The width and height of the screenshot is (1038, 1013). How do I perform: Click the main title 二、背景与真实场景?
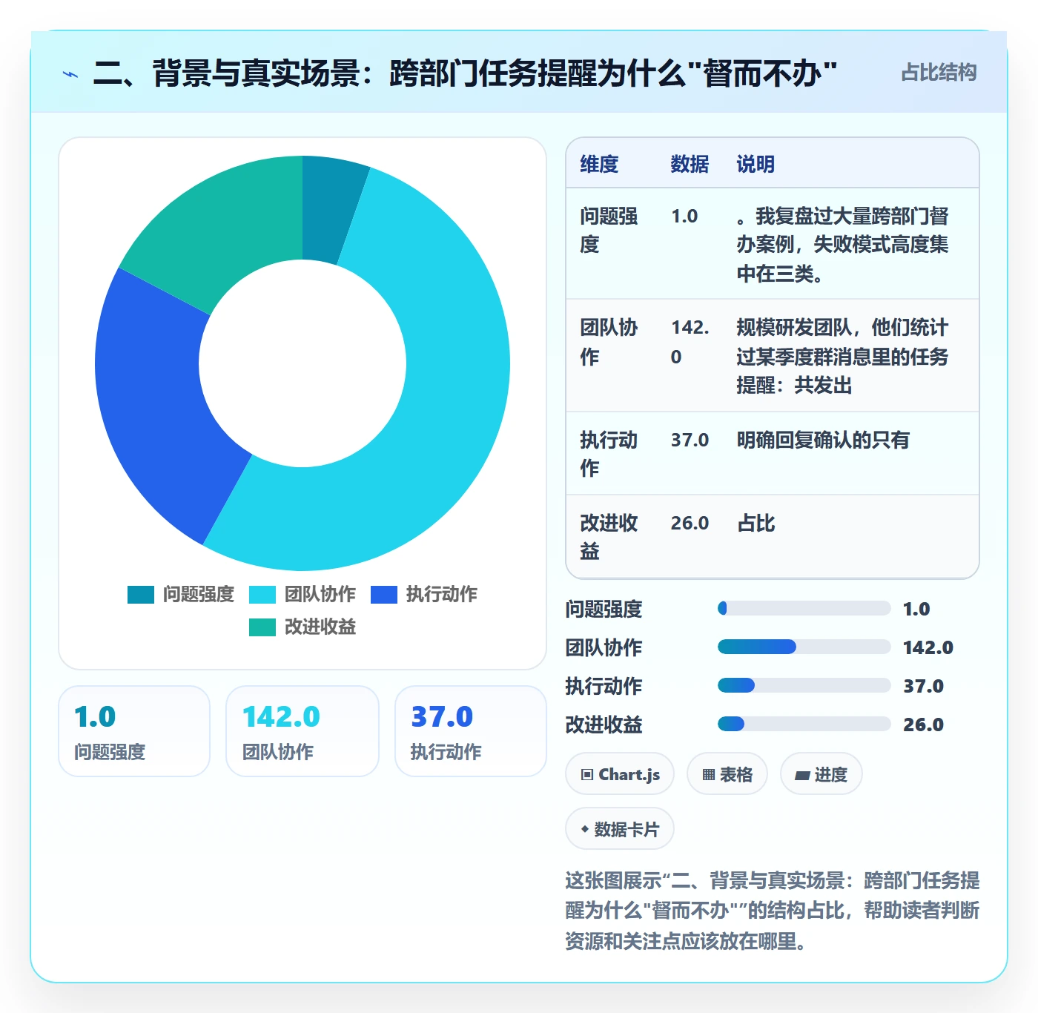pyautogui.click(x=464, y=73)
